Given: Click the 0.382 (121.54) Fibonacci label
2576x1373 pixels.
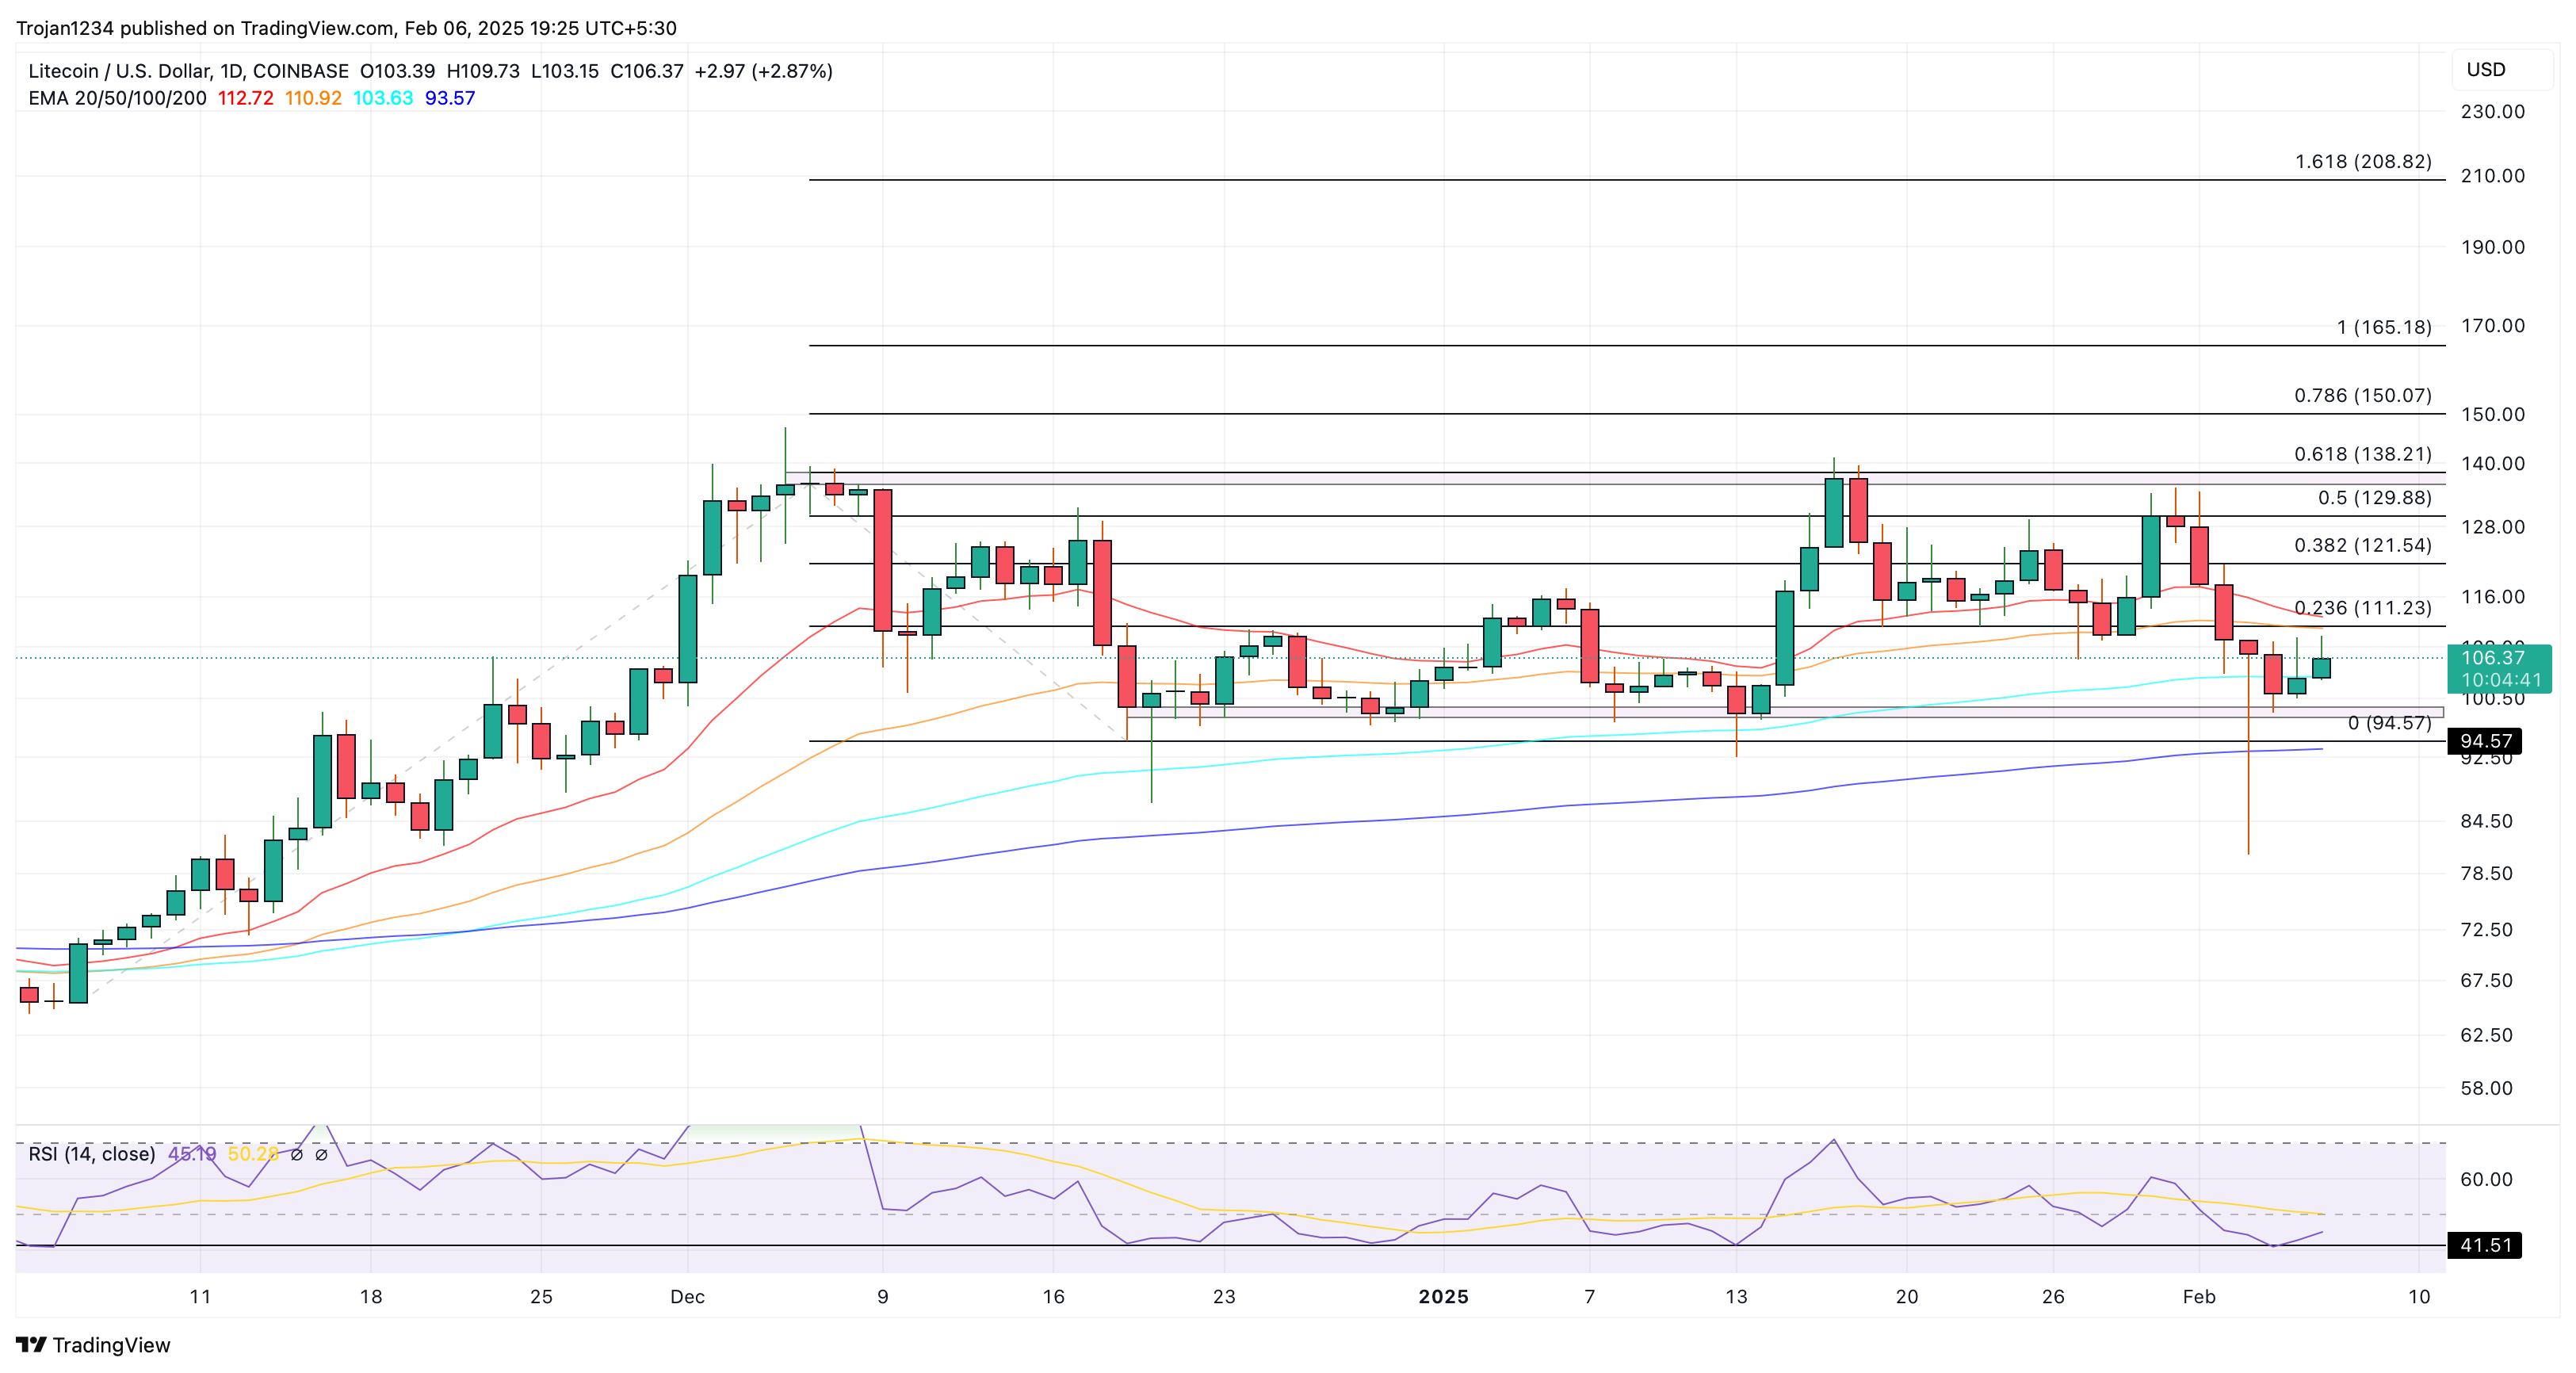Looking at the screenshot, I should [2363, 545].
